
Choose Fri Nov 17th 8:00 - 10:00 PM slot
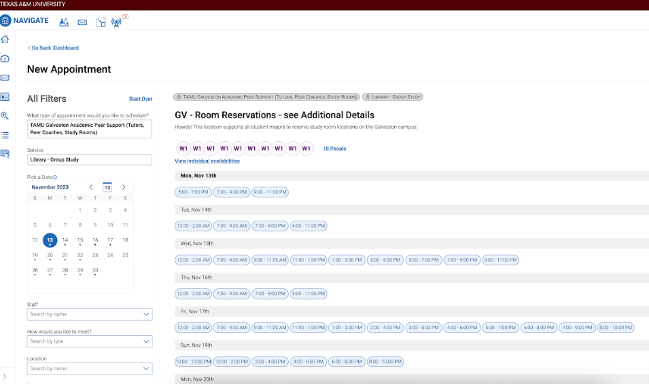point(616,328)
